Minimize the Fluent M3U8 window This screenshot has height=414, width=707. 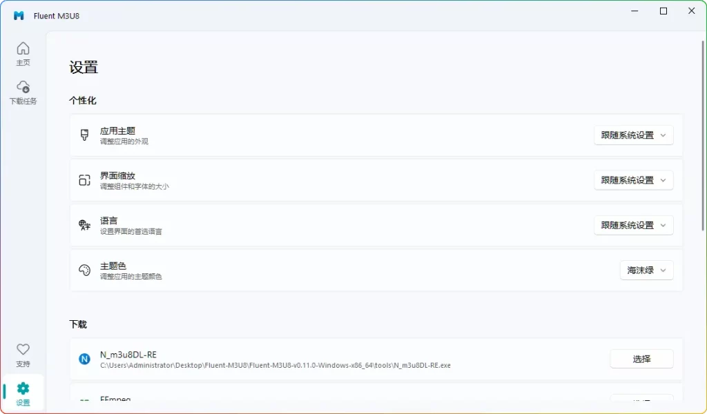pos(635,11)
